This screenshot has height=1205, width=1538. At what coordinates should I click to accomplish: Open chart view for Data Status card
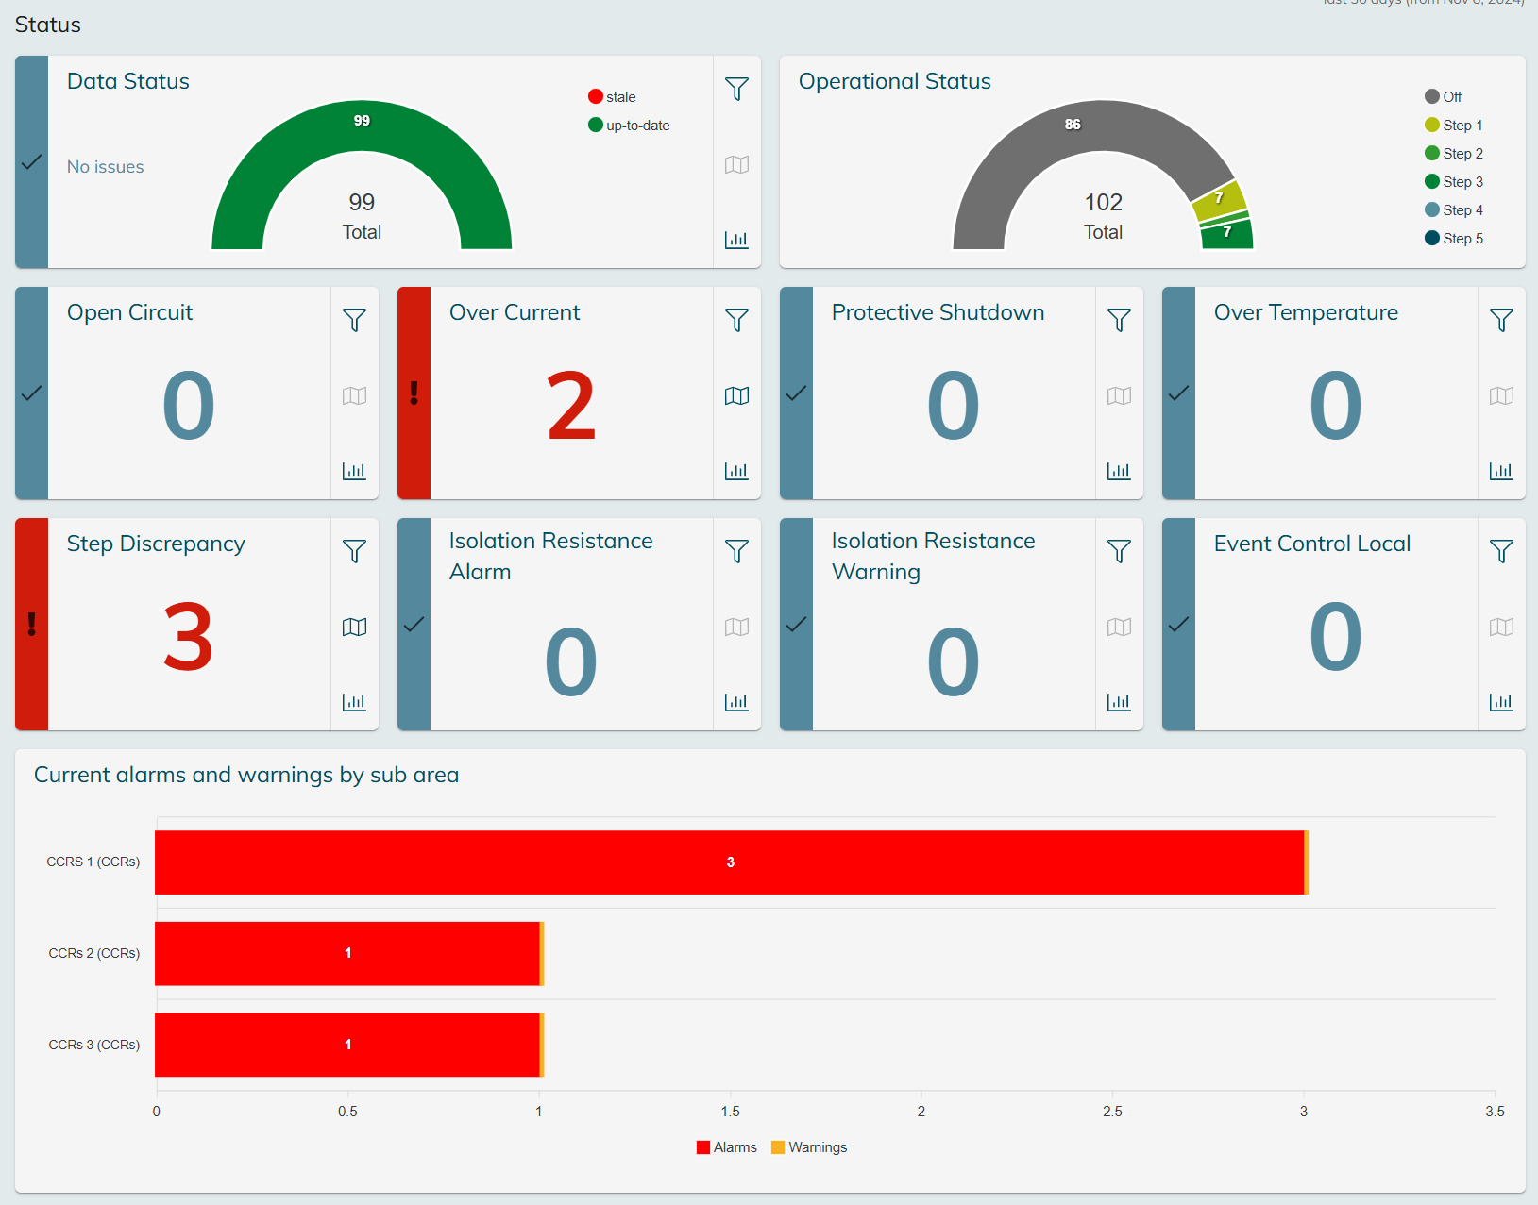tap(736, 240)
